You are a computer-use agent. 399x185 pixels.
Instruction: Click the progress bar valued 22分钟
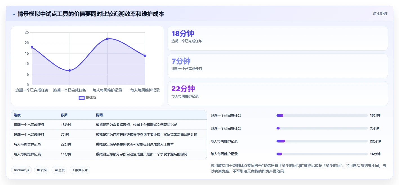click(x=322, y=141)
